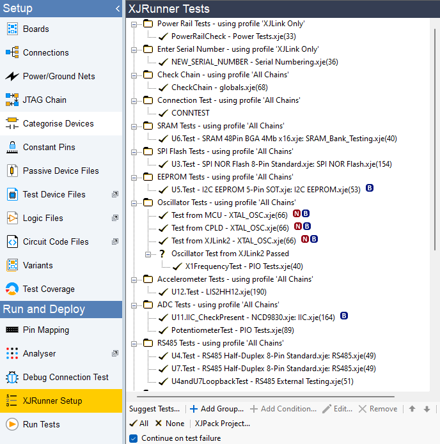Uncheck all tests with None
The height and width of the screenshot is (444, 440).
169,424
